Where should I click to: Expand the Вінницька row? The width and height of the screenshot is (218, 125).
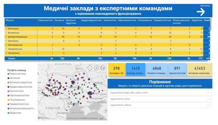coord(6,28)
